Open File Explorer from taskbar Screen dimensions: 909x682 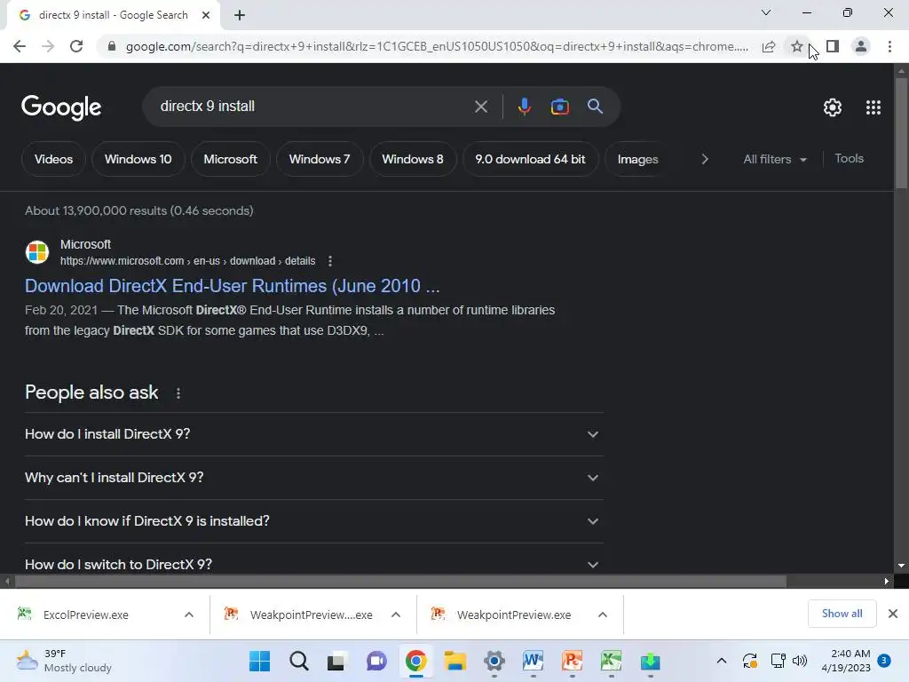tap(455, 661)
